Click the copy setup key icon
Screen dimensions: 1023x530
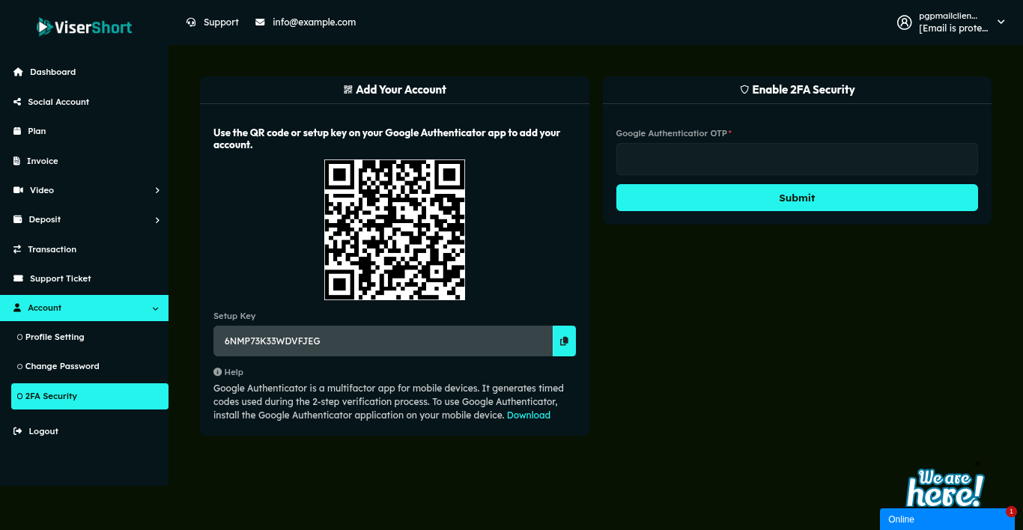[x=564, y=341]
